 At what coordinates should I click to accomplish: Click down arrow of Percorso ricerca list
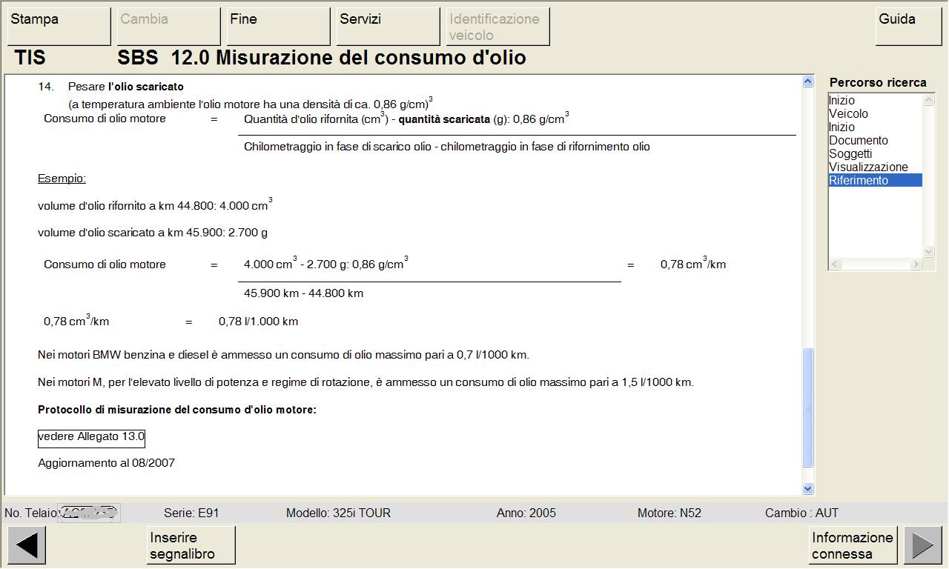[x=928, y=253]
